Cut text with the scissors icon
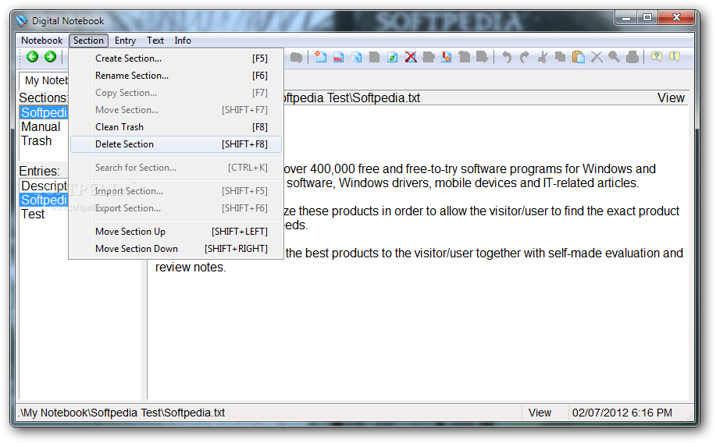The image size is (716, 443). point(543,57)
